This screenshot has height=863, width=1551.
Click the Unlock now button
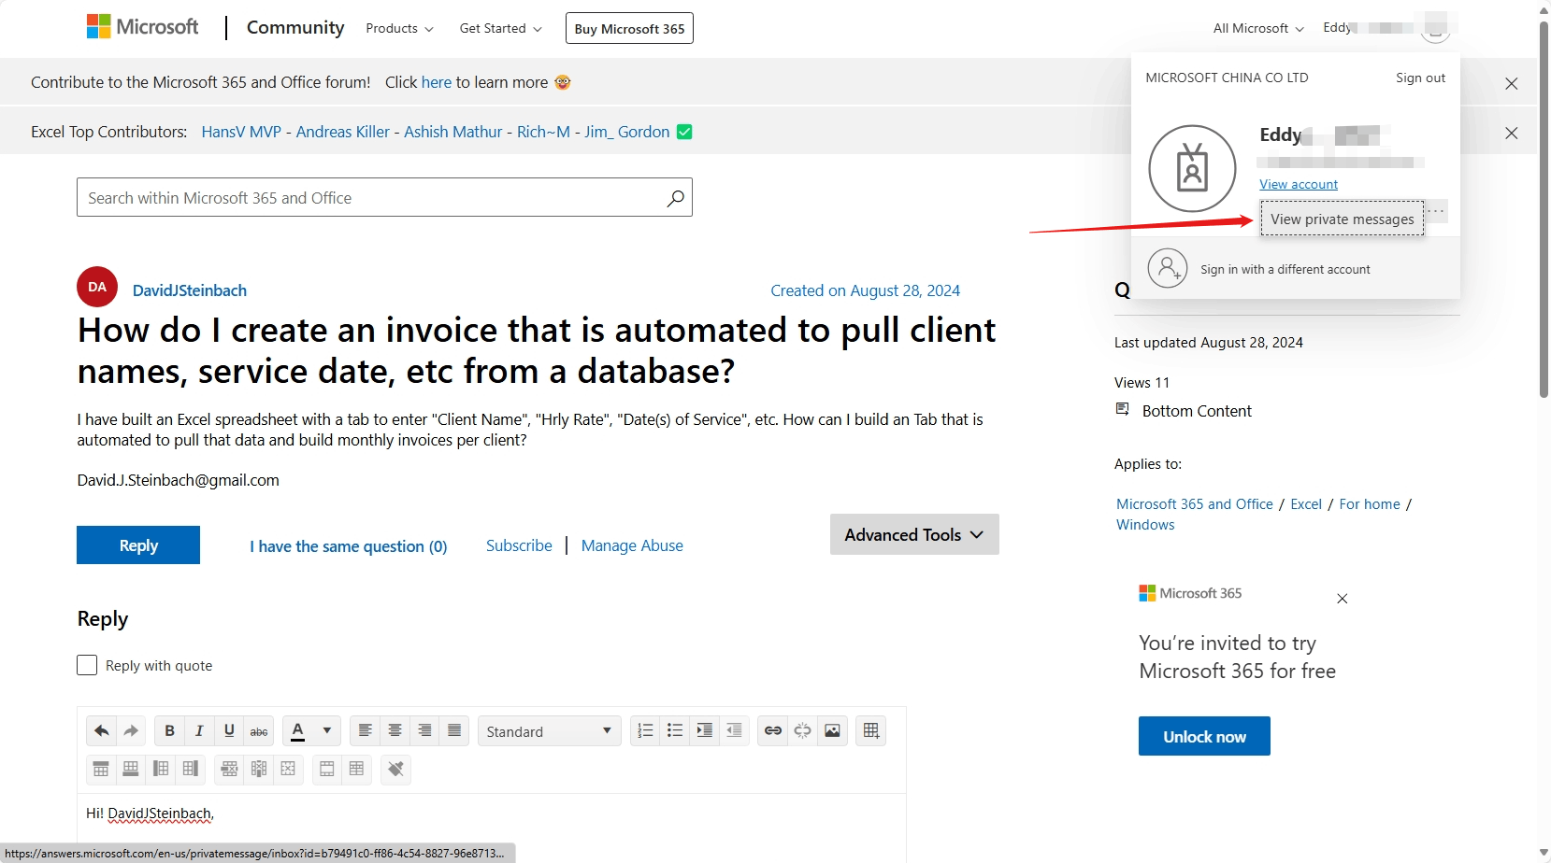[1204, 736]
